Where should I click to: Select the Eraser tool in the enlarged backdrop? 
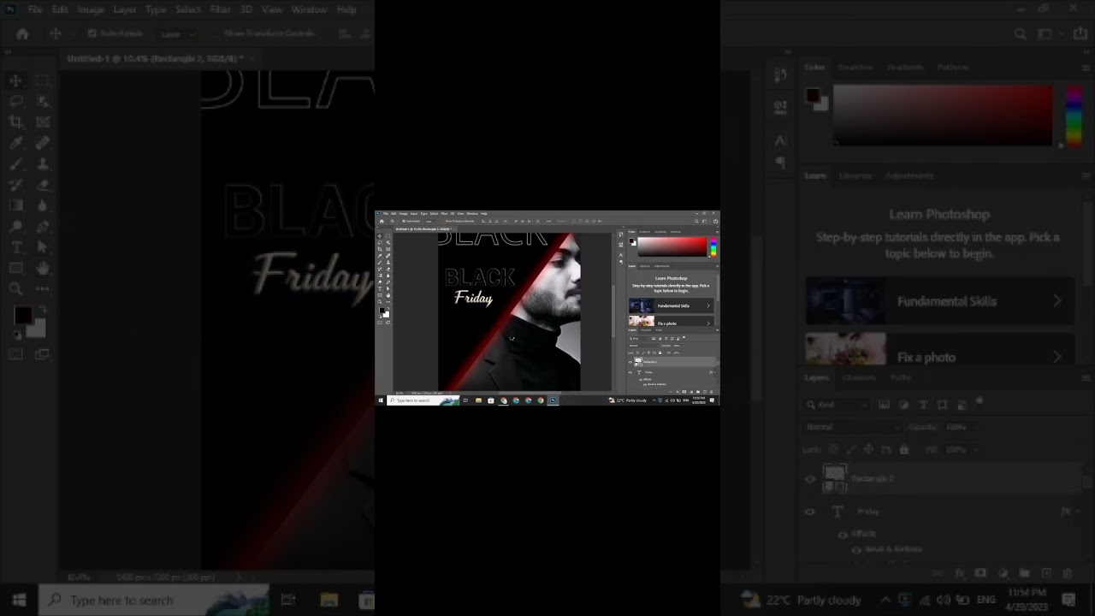click(43, 185)
